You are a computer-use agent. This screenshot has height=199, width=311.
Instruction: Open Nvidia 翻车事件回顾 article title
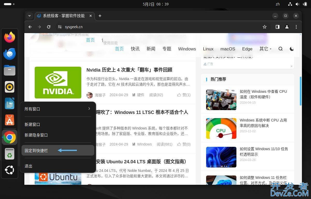point(129,70)
